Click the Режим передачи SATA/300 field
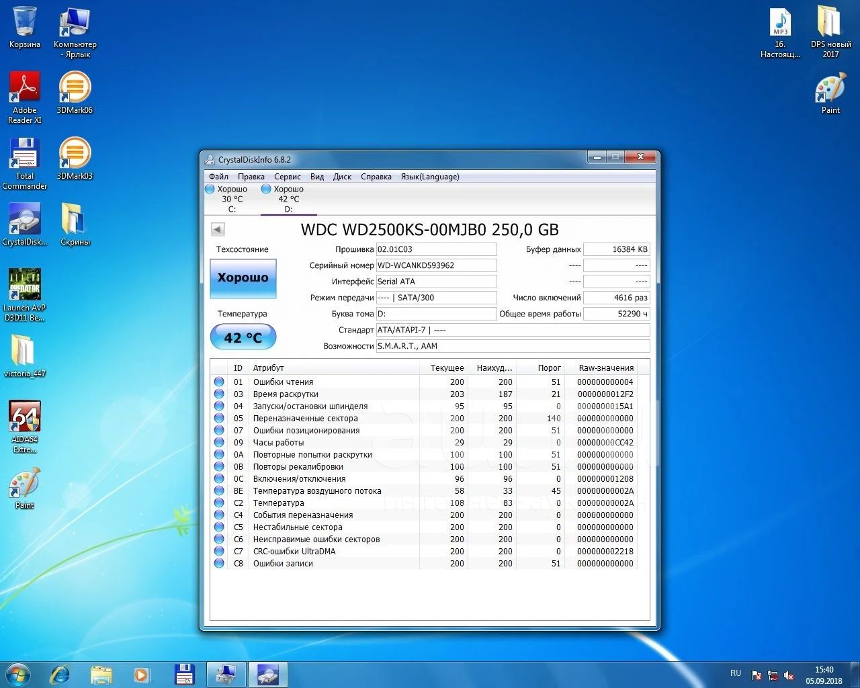Image resolution: width=860 pixels, height=688 pixels. click(x=436, y=298)
